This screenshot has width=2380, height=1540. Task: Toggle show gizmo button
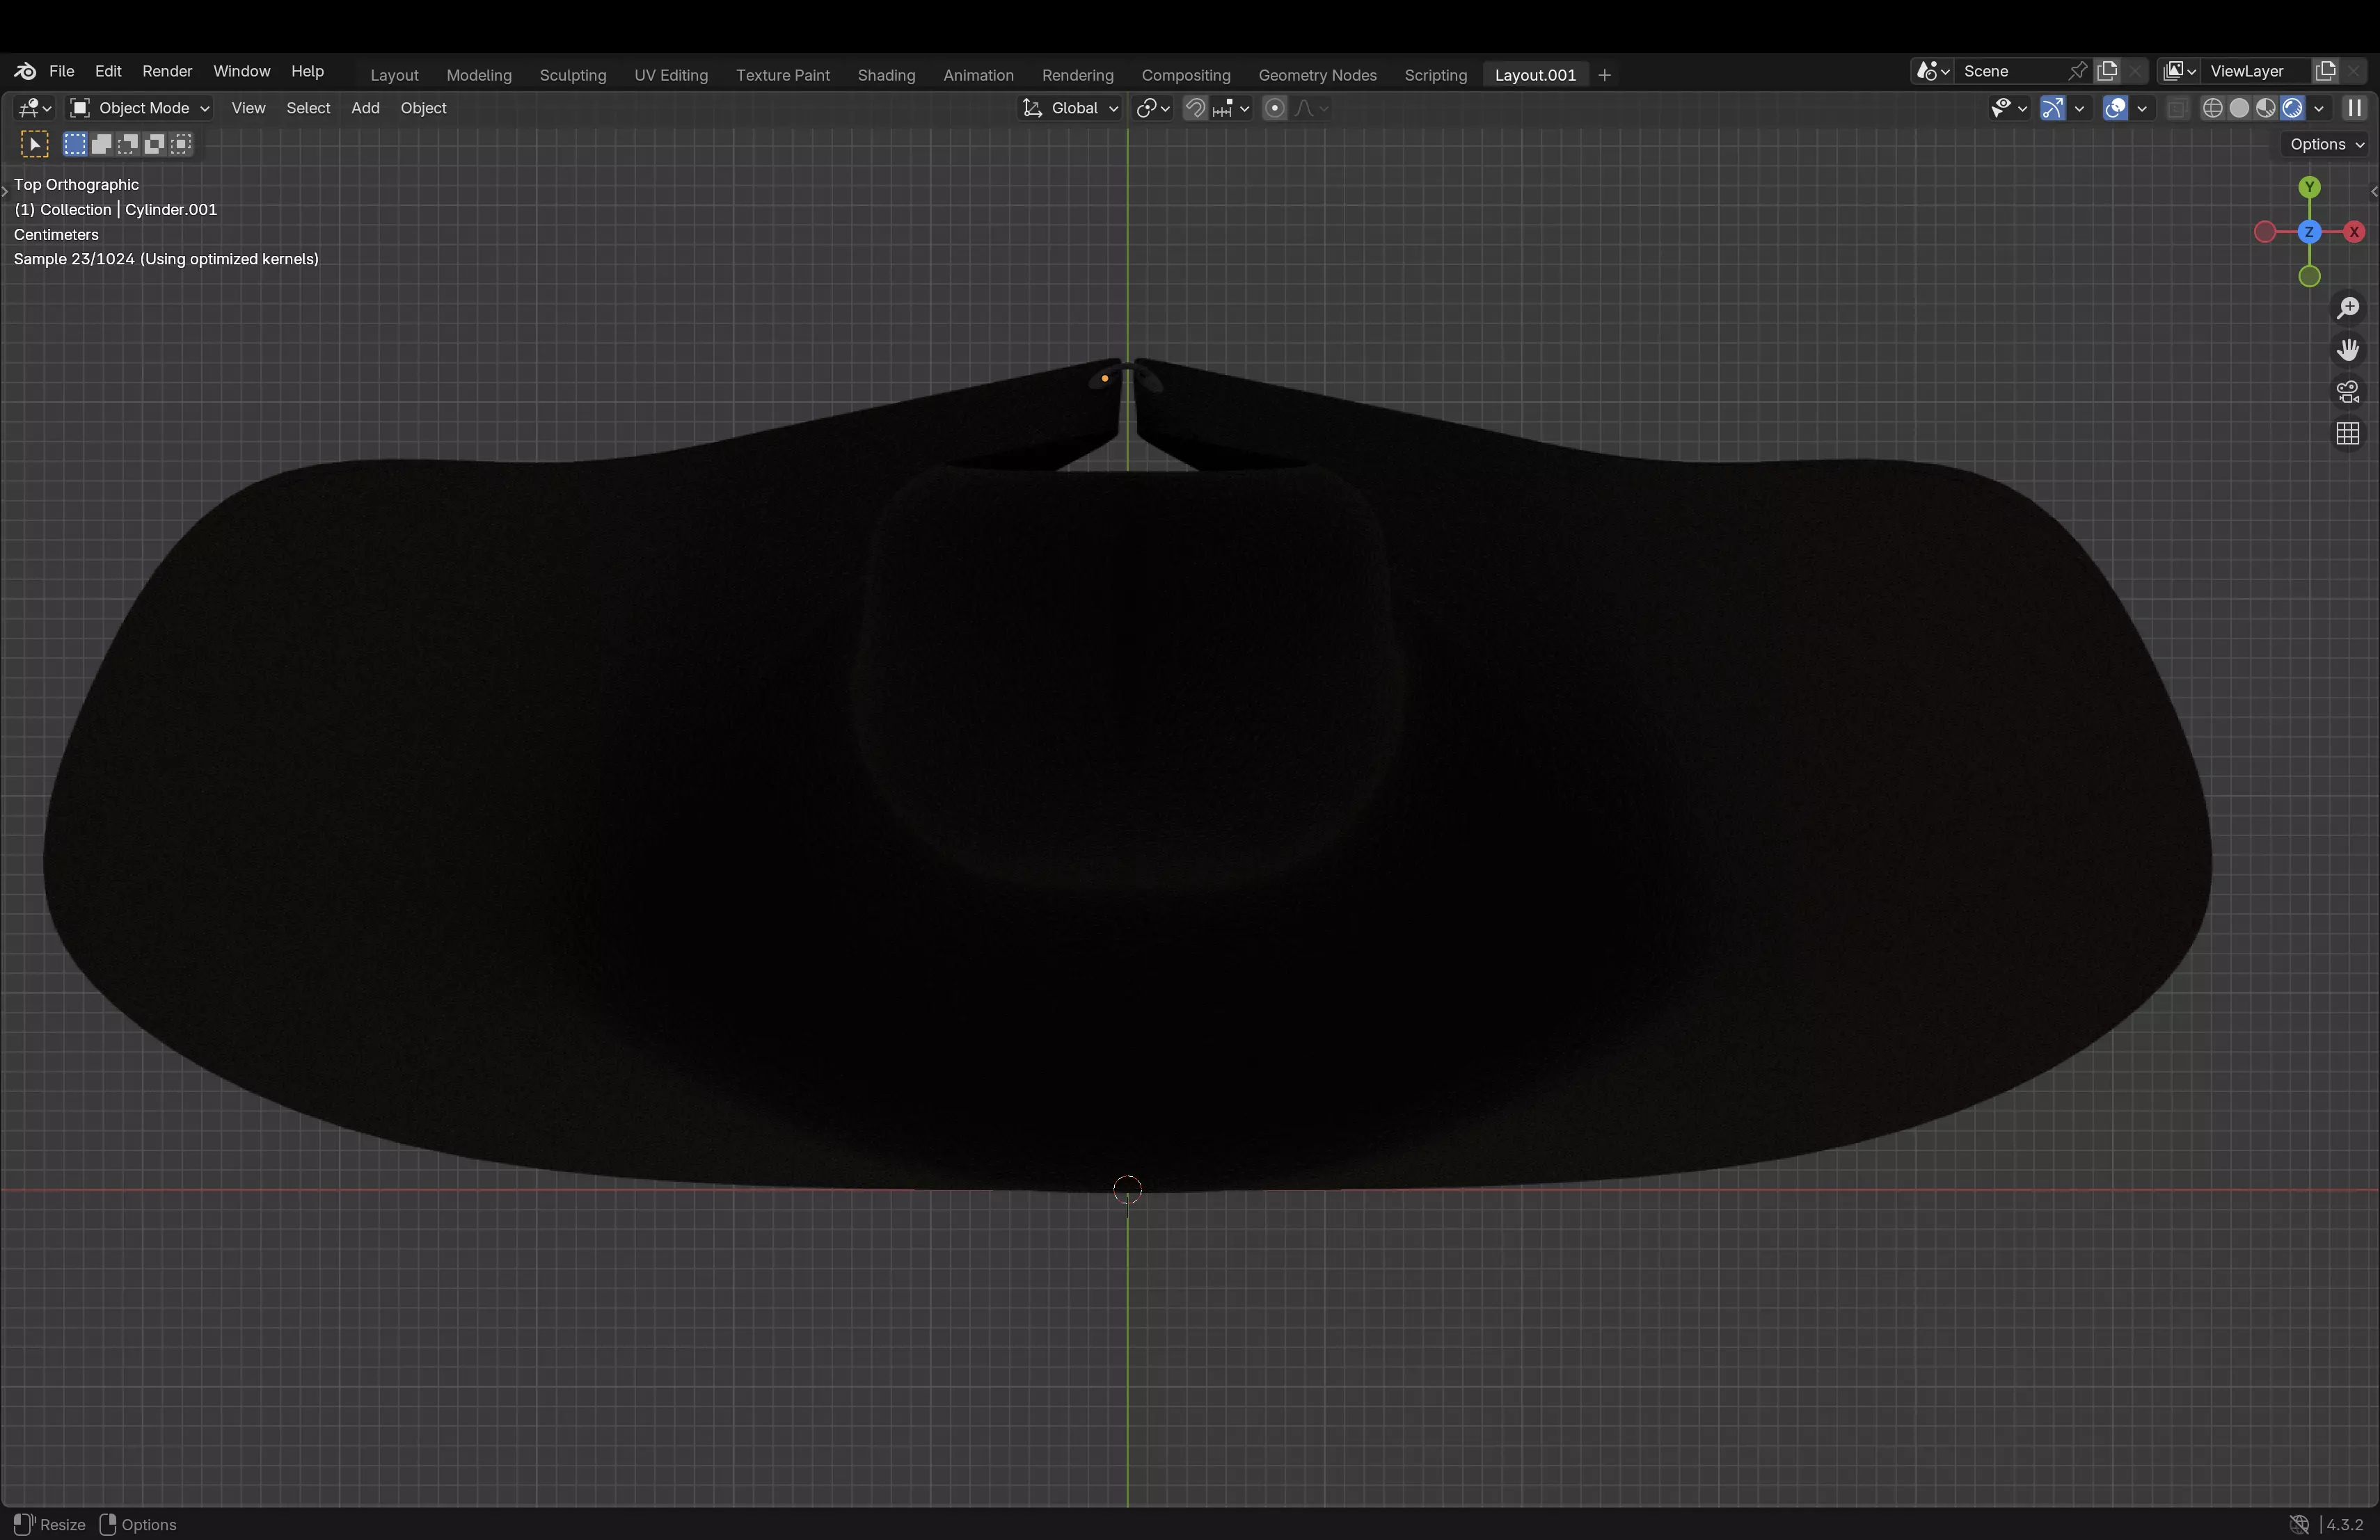click(2052, 108)
